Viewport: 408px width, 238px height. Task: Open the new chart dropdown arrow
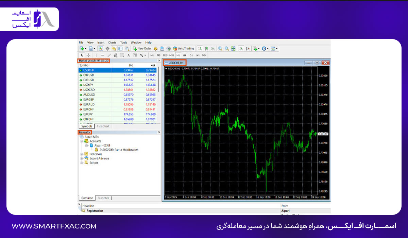pyautogui.click(x=86, y=49)
